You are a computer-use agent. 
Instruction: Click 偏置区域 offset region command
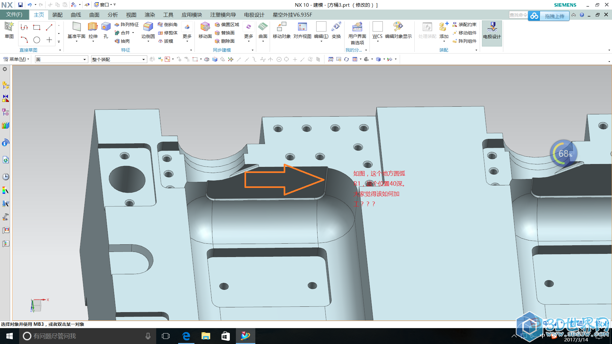(227, 25)
